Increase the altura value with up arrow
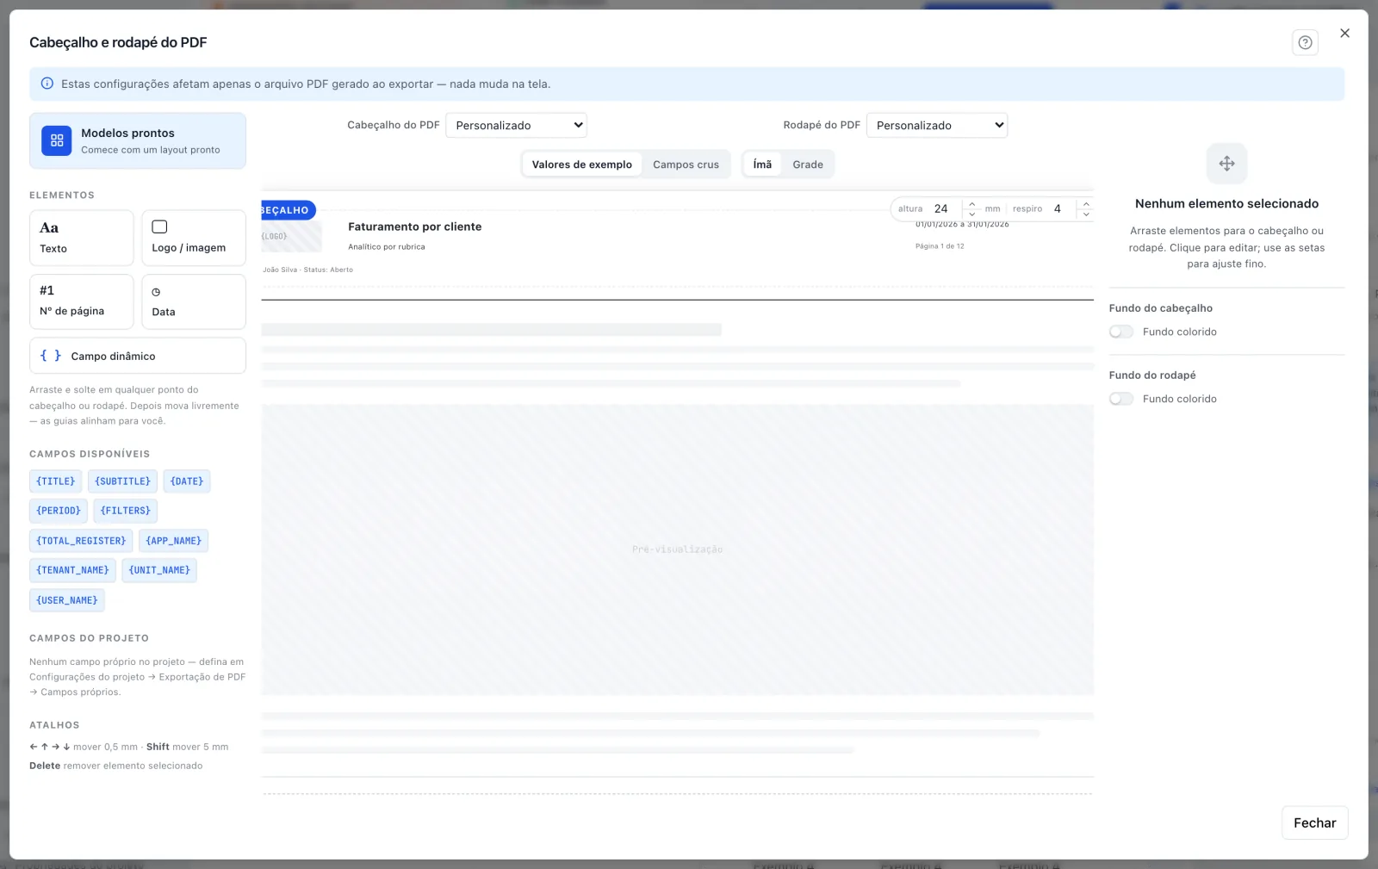This screenshot has width=1378, height=869. click(x=971, y=204)
